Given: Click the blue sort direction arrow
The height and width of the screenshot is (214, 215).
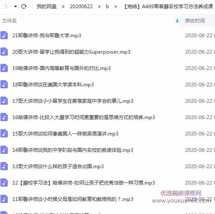Looking at the screenshot, I should [177, 21].
